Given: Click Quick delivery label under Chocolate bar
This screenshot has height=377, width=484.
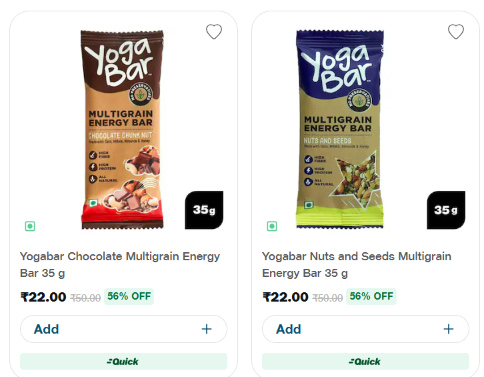Looking at the screenshot, I should coord(123,362).
